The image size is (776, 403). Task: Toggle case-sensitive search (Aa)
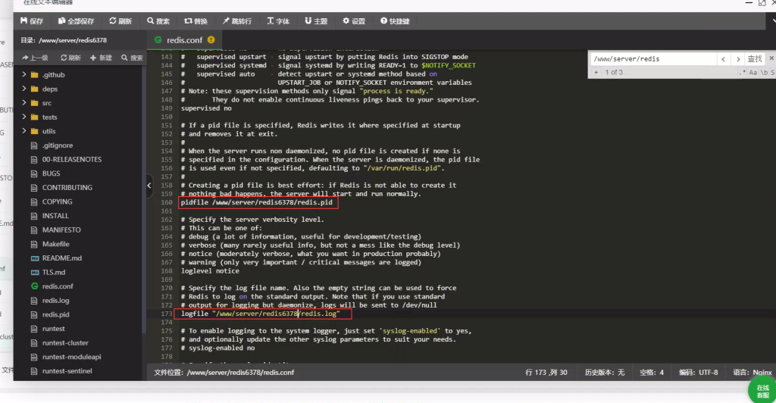[x=753, y=72]
